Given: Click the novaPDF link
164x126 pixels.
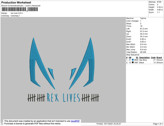Looking at the screenshot, I should click(75, 121).
